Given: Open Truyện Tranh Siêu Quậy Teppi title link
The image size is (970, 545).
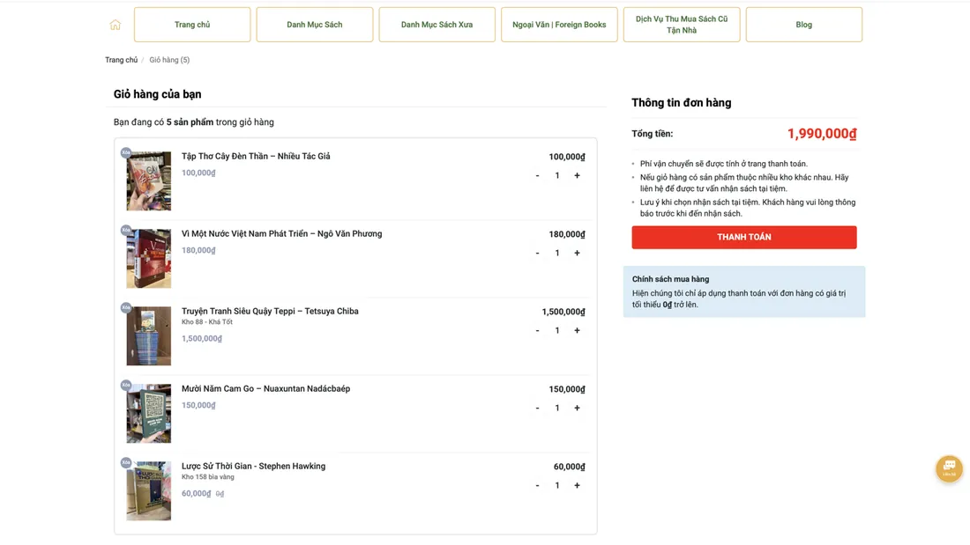Looking at the screenshot, I should click(x=270, y=312).
